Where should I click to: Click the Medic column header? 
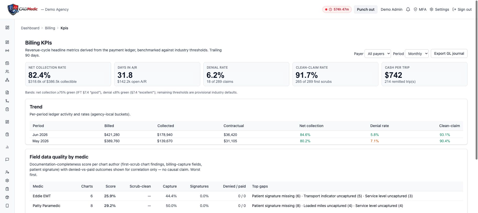(x=38, y=186)
